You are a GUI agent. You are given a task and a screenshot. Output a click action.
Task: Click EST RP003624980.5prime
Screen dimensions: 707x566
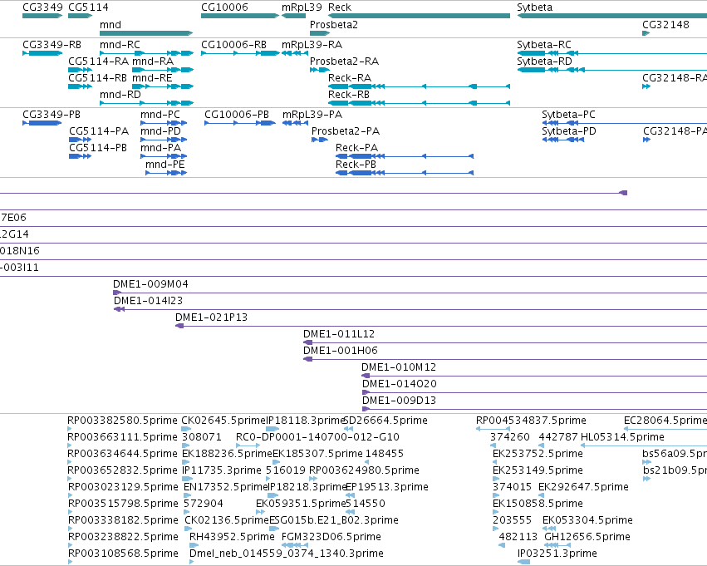tap(364, 470)
